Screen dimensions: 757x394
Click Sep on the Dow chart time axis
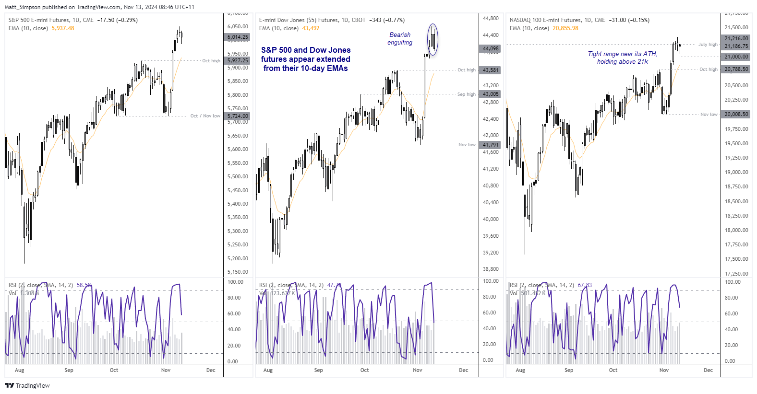318,370
